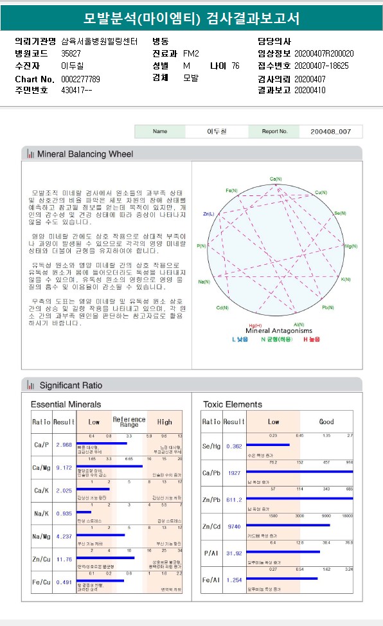Select P/Al result 31.92
Image resolution: width=383 pixels, height=626 pixels.
(234, 553)
